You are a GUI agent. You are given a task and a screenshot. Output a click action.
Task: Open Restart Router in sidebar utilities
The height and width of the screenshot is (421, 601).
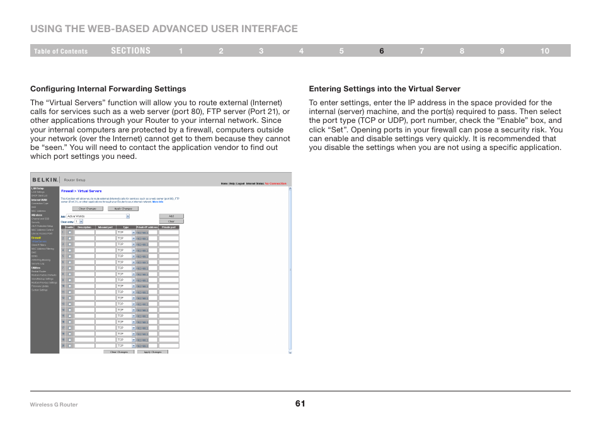[39, 271]
